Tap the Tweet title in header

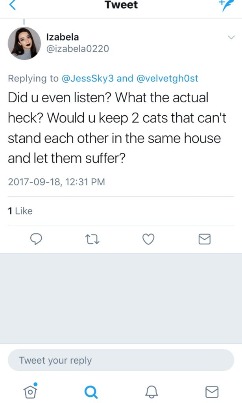(121, 5)
